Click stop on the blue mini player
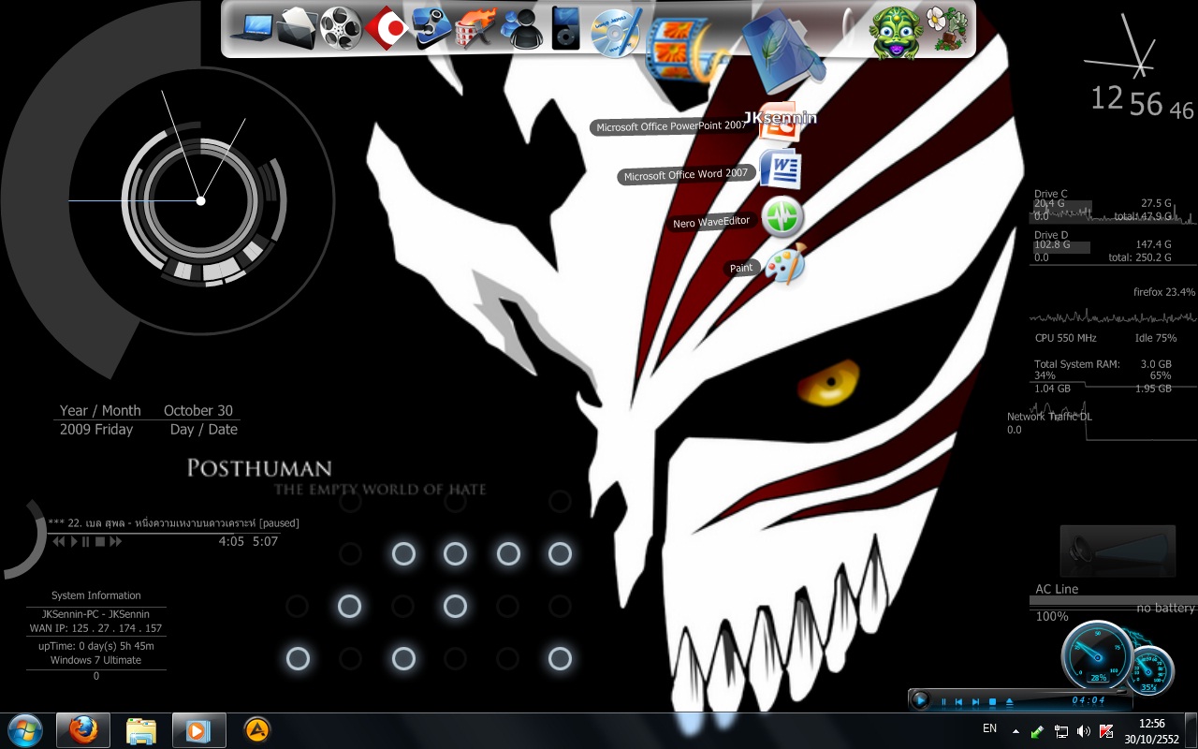Screen dimensions: 1198x749 click(x=992, y=701)
